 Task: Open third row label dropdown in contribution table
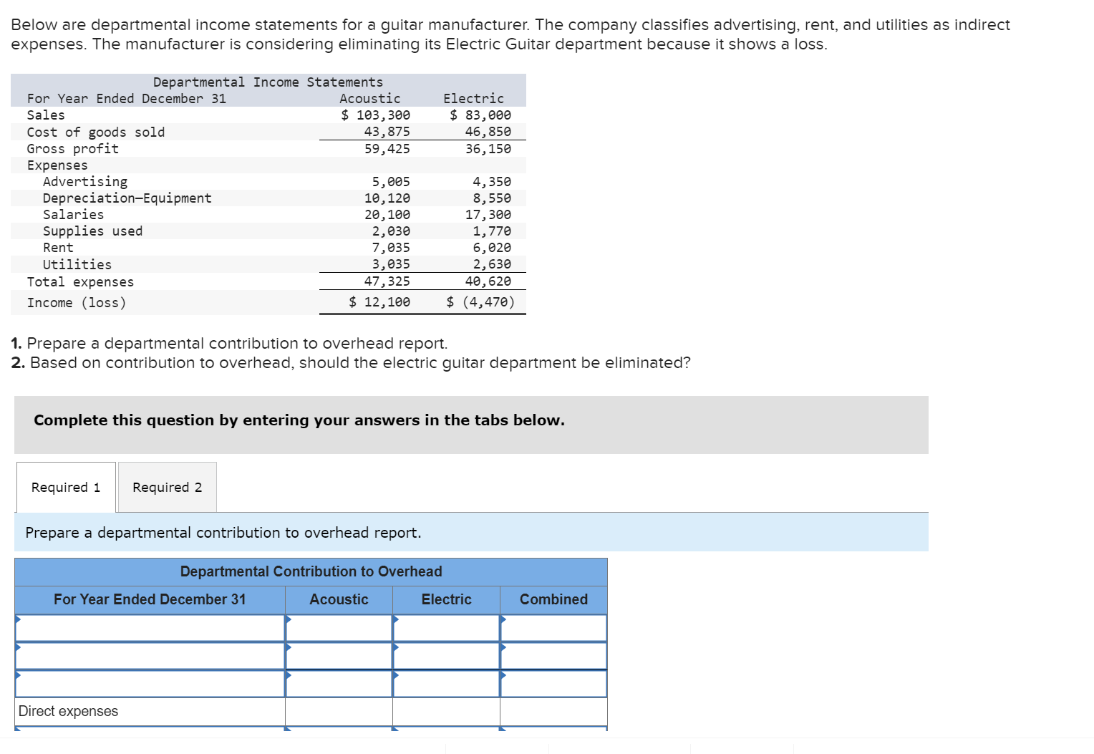click(x=150, y=684)
